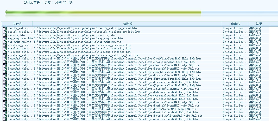Click Trojan.DL.Scr... in Italian SoundMAX row
The height and width of the screenshot is (121, 278).
coord(235,89)
